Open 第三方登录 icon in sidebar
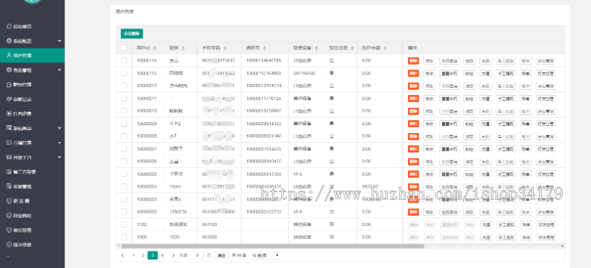Viewport: 591px width, 268px height. coord(9,172)
